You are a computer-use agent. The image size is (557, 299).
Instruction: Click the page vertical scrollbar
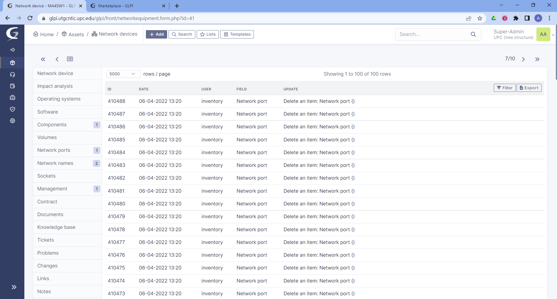click(556, 52)
